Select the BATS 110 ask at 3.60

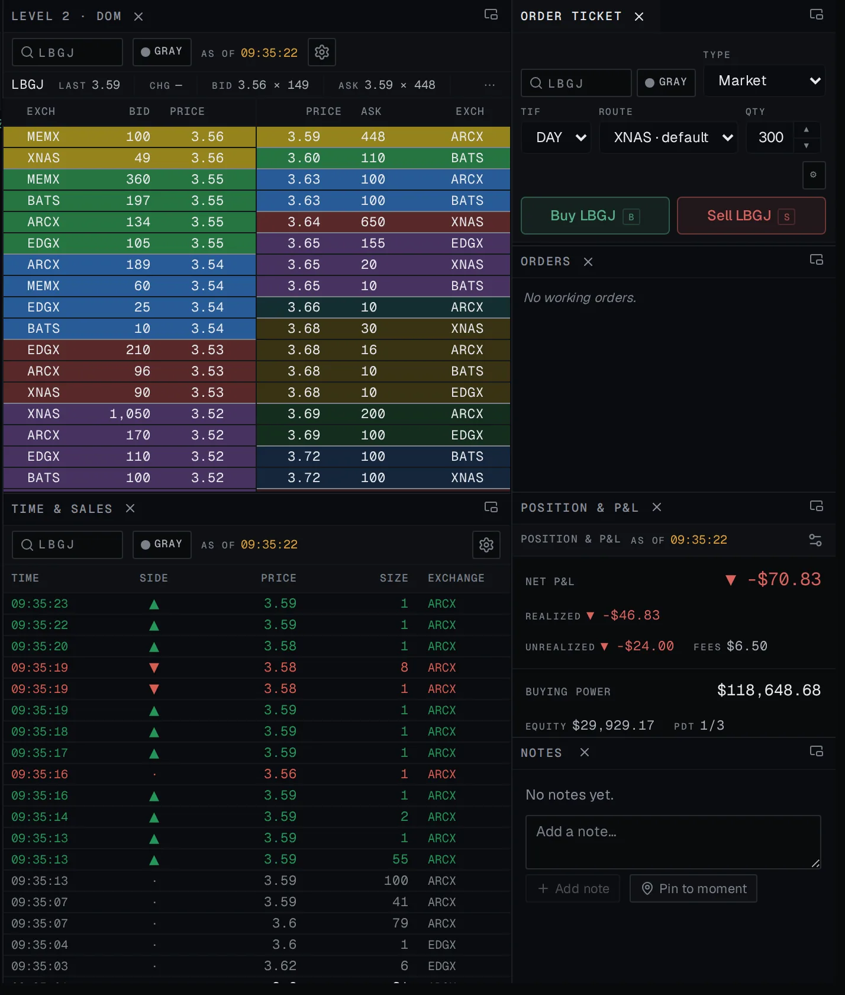pos(383,158)
